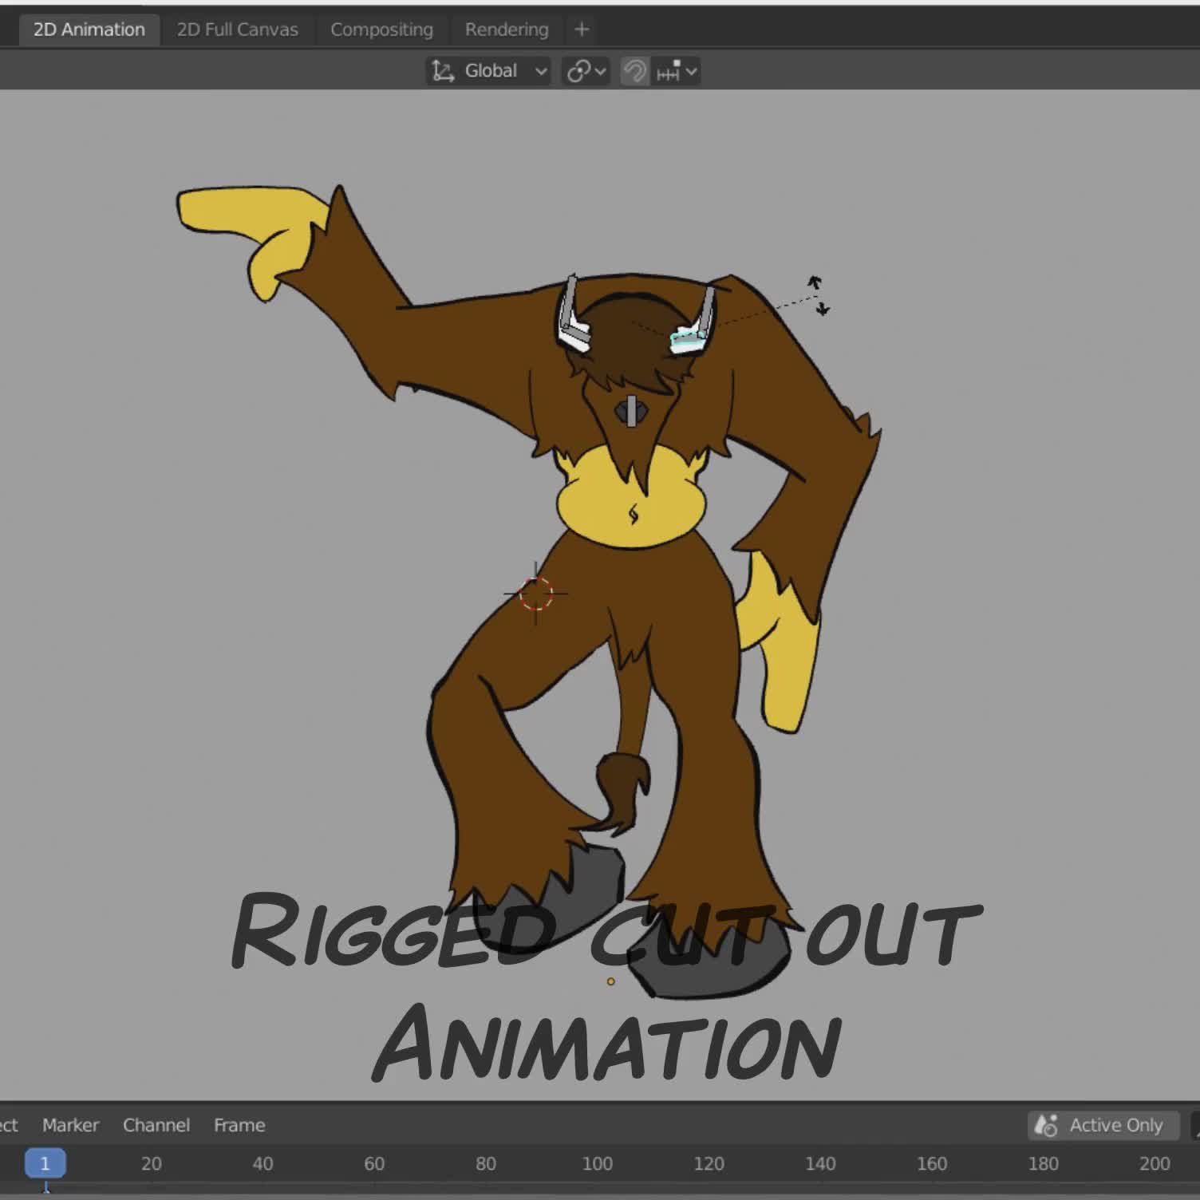Open the Global transform orientation dropdown
The image size is (1200, 1200).
click(488, 71)
